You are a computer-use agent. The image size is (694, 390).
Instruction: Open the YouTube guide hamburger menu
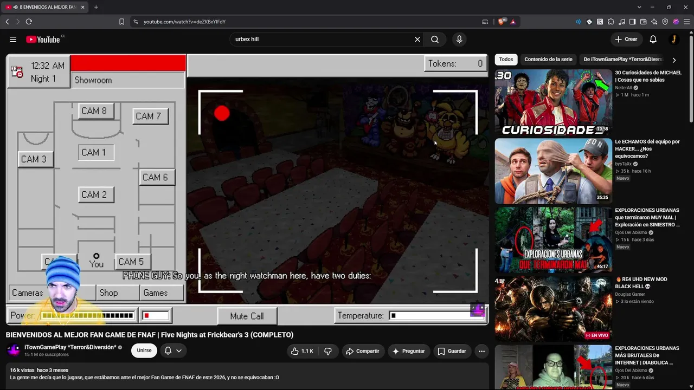tap(13, 39)
